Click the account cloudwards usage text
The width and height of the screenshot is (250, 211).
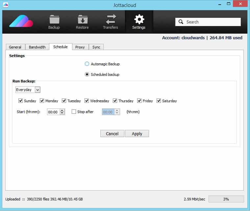tap(202, 38)
